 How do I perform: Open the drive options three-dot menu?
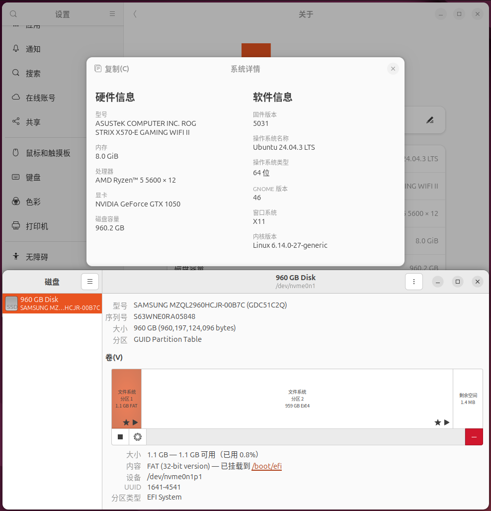(x=414, y=282)
